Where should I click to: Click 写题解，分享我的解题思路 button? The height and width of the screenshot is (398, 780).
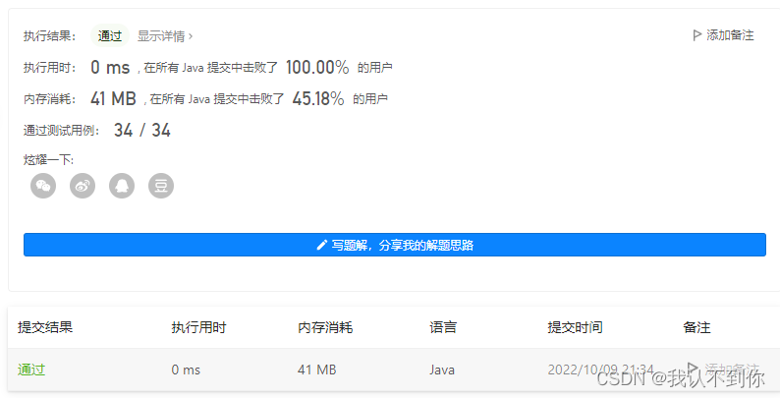point(395,245)
